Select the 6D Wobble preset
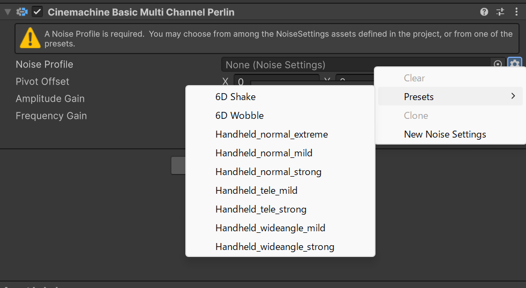 pos(280,115)
